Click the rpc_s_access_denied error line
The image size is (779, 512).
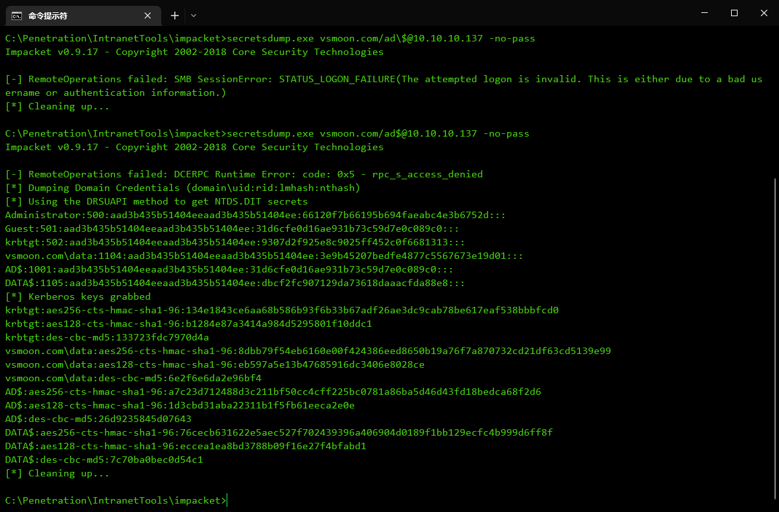243,174
